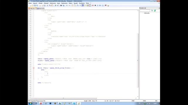Click the Print toolbar icon
The height and width of the screenshot is (105, 188).
tap(44, 6)
